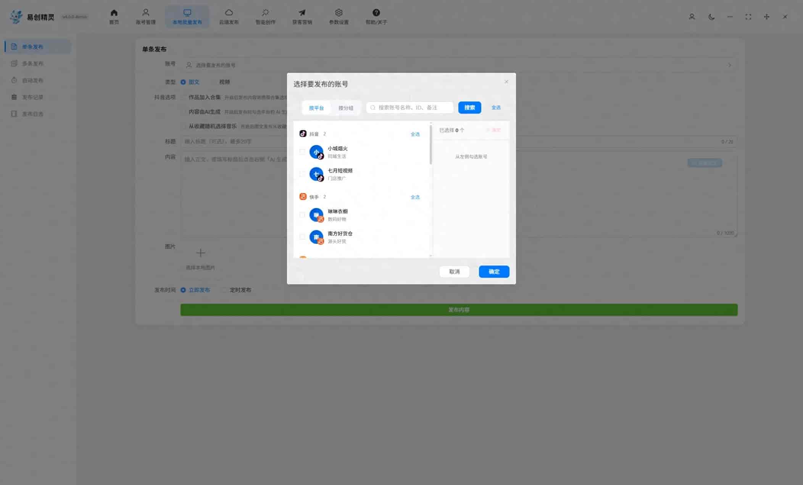803x485 pixels.
Task: Open the 帮助/关于 question mark icon
Action: (x=376, y=13)
